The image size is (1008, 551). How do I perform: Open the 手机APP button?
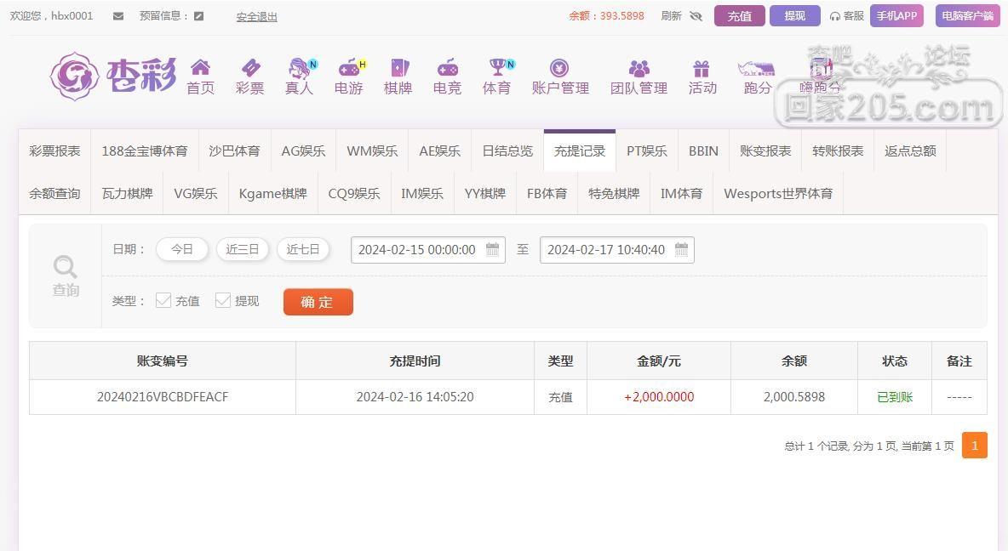pos(896,16)
